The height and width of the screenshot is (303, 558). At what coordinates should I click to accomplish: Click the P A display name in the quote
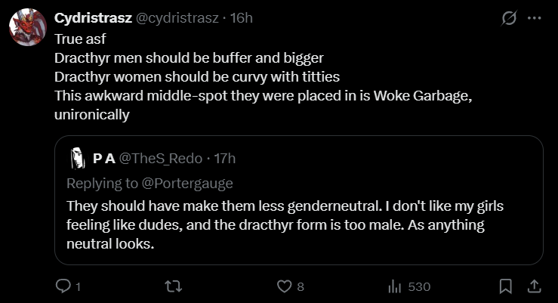103,159
